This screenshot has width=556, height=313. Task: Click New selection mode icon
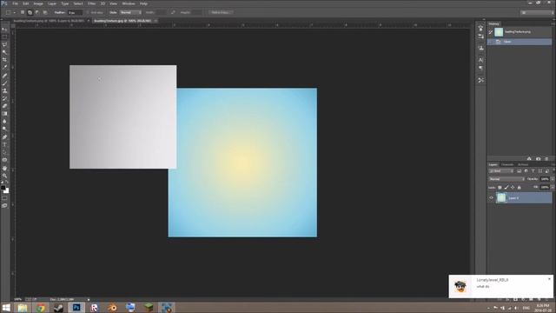23,12
